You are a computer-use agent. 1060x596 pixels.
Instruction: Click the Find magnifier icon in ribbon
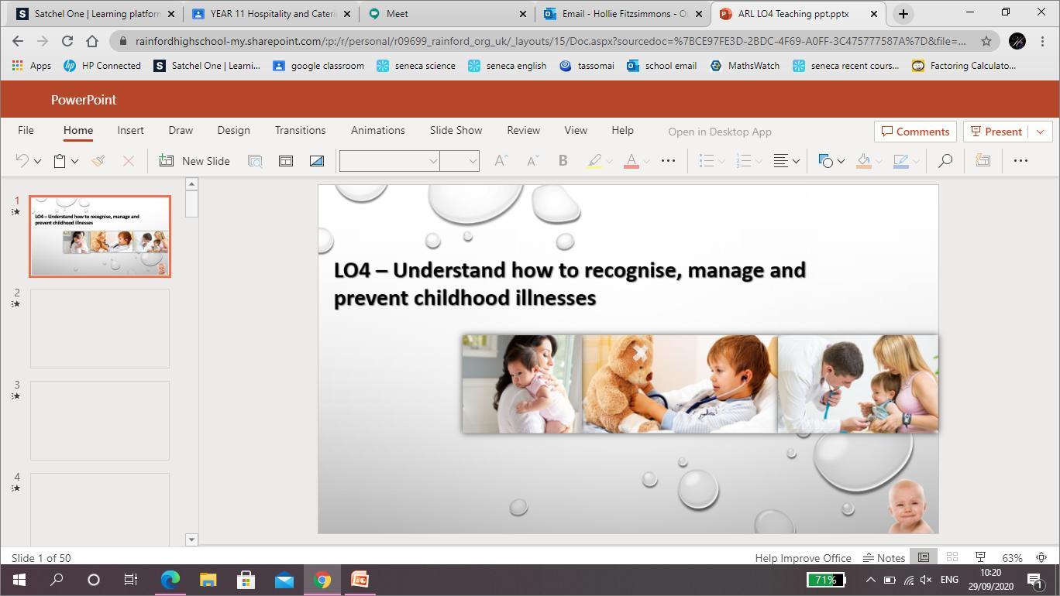coord(945,161)
